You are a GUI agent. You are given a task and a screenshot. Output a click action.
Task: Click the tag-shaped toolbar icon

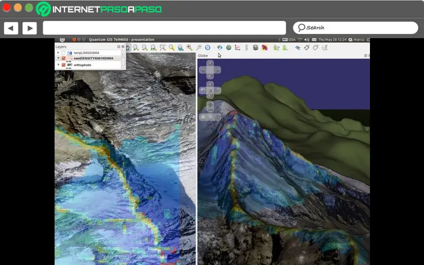pyautogui.click(x=307, y=48)
